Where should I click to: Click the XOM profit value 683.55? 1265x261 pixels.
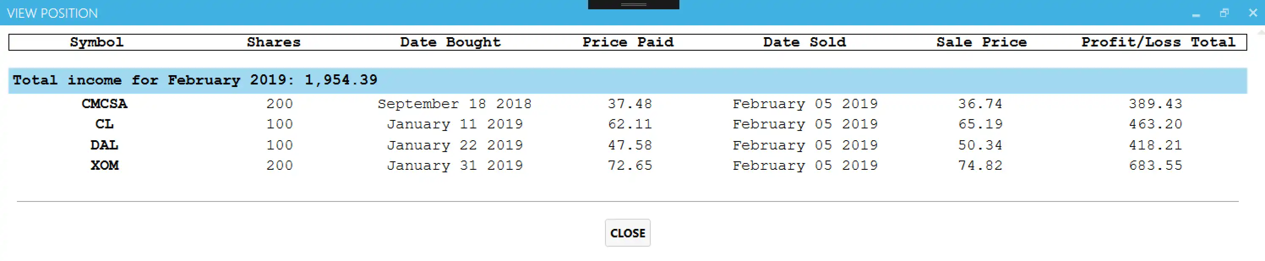(x=1155, y=165)
